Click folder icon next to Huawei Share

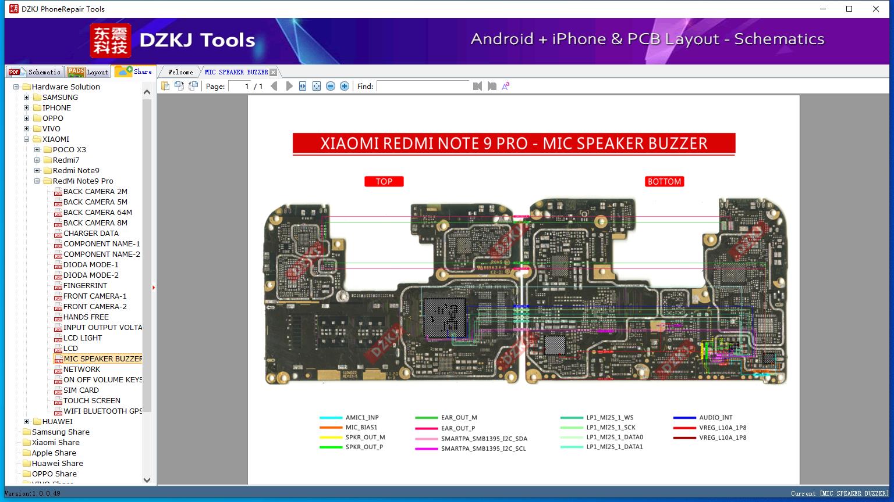[x=26, y=463]
